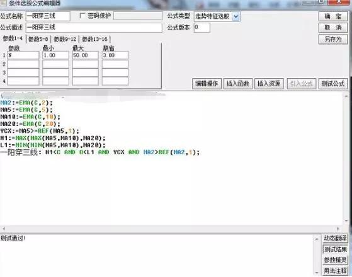Click the 确定 button
The width and height of the screenshot is (352, 277).
click(x=333, y=16)
